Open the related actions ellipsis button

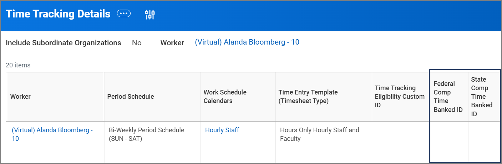tap(124, 14)
